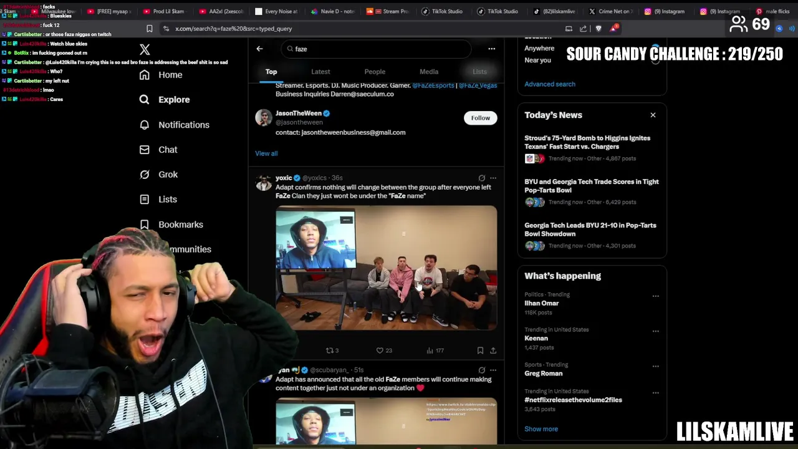
Task: Dismiss Today's News panel
Action: coord(653,115)
